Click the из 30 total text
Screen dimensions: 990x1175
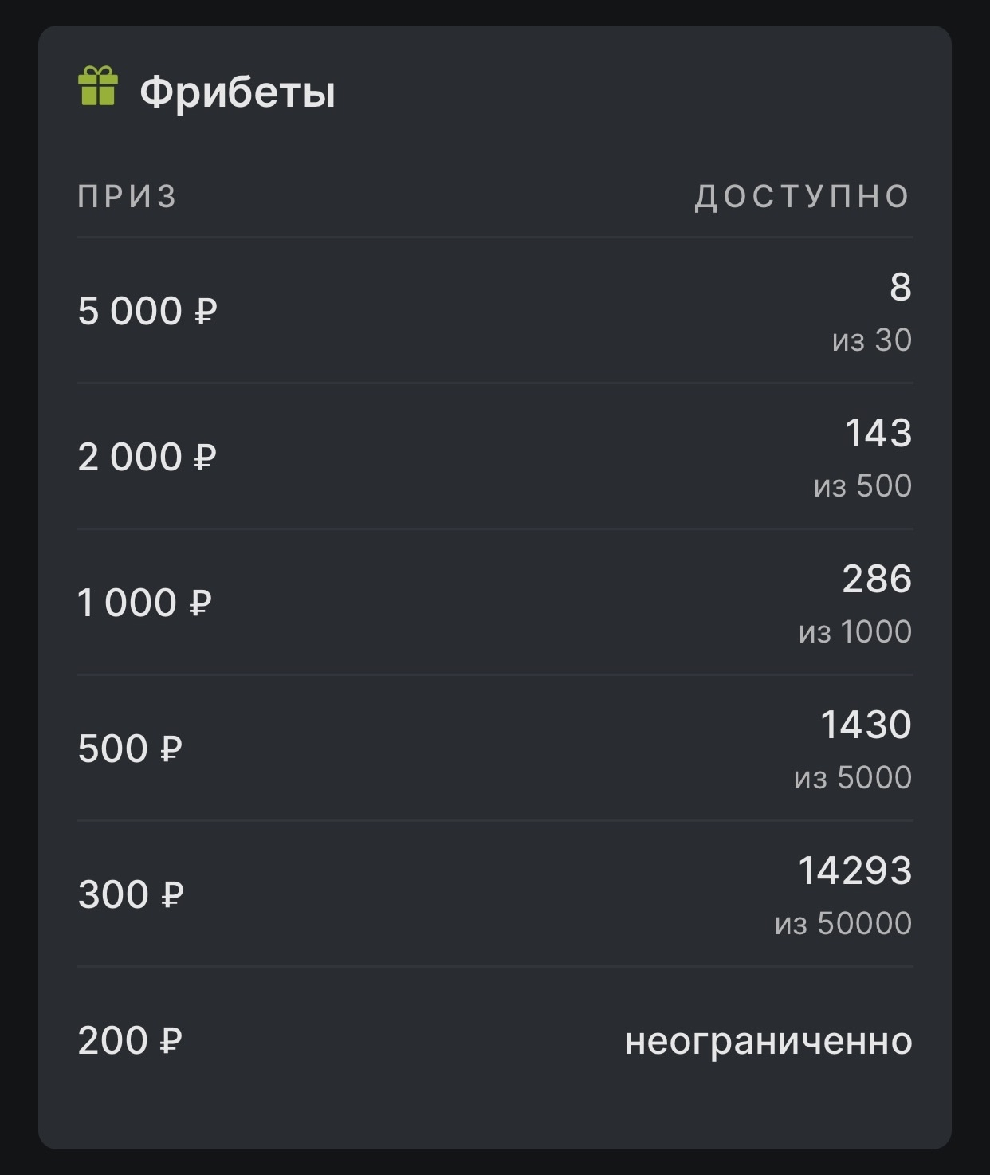pos(871,340)
